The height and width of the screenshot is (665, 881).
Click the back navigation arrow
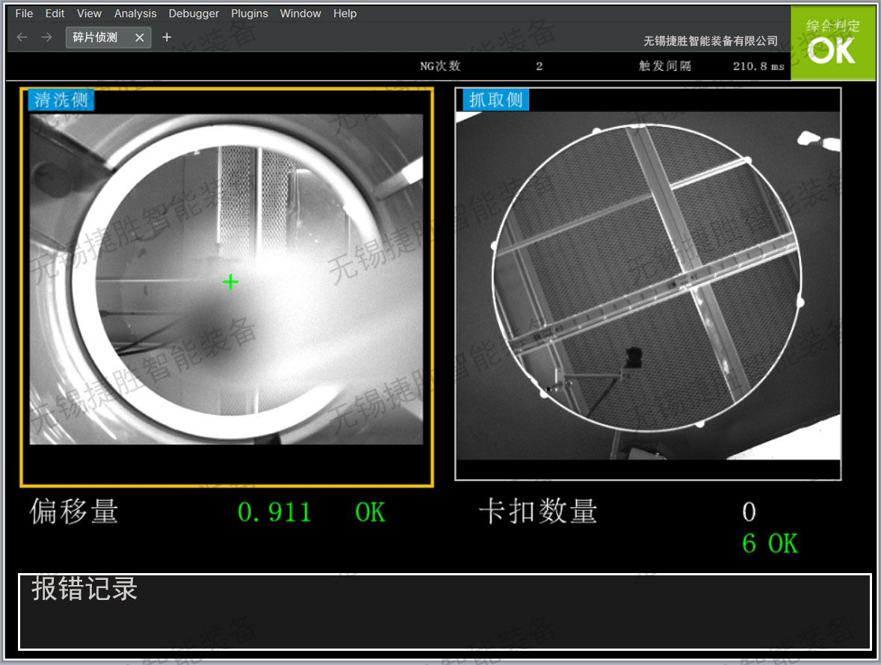pyautogui.click(x=22, y=37)
